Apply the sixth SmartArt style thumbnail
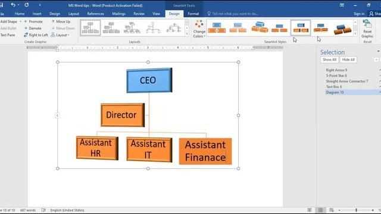This screenshot has height=214, width=381. (x=321, y=28)
